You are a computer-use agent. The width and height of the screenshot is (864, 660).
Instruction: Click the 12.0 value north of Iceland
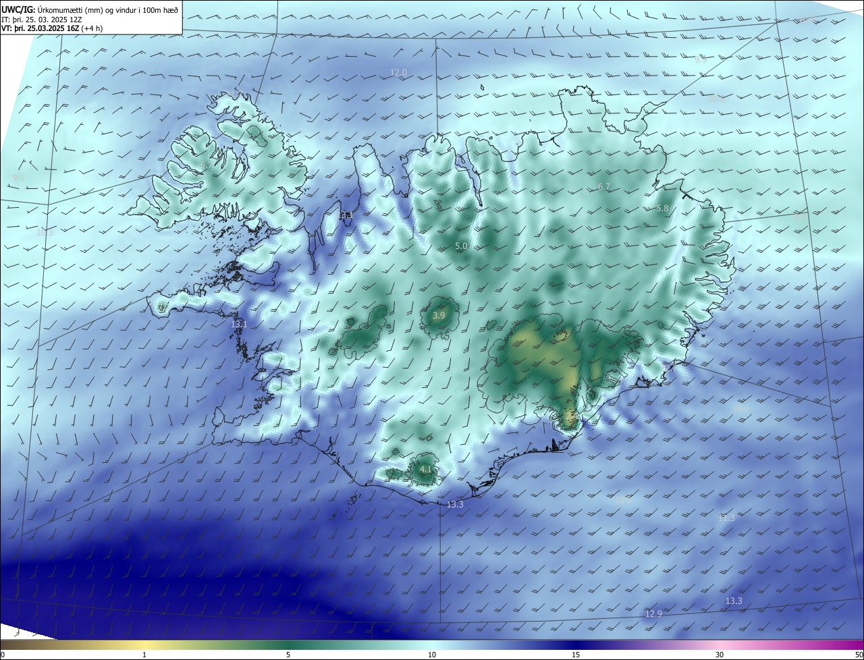(x=399, y=72)
